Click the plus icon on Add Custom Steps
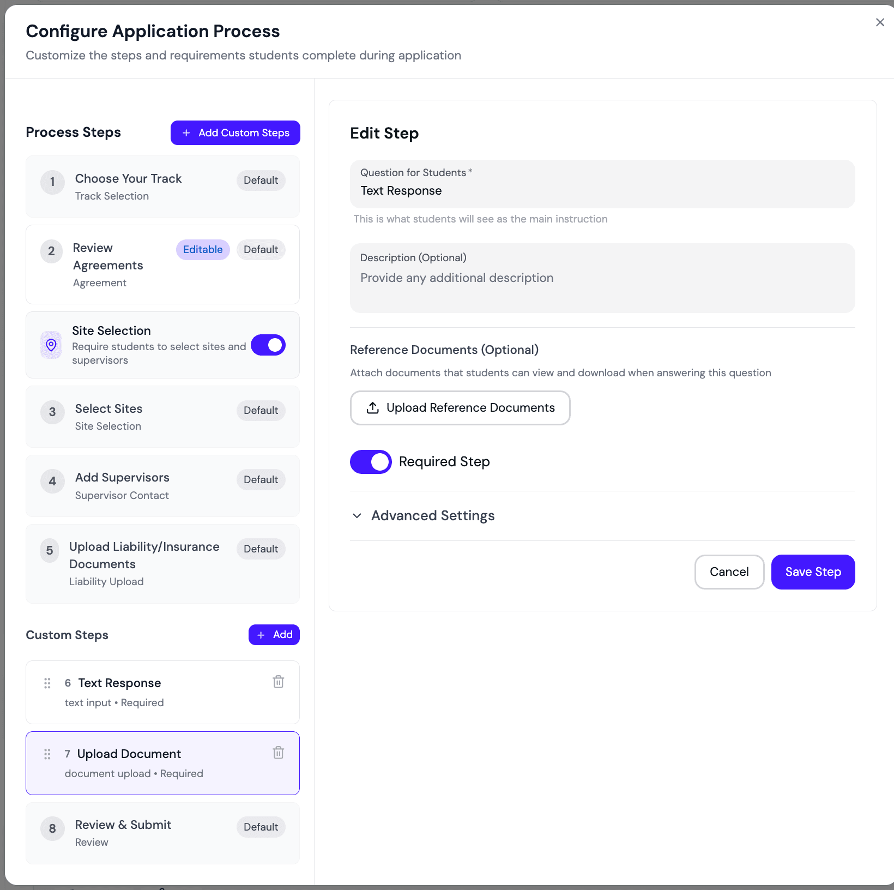Image resolution: width=894 pixels, height=890 pixels. tap(186, 133)
